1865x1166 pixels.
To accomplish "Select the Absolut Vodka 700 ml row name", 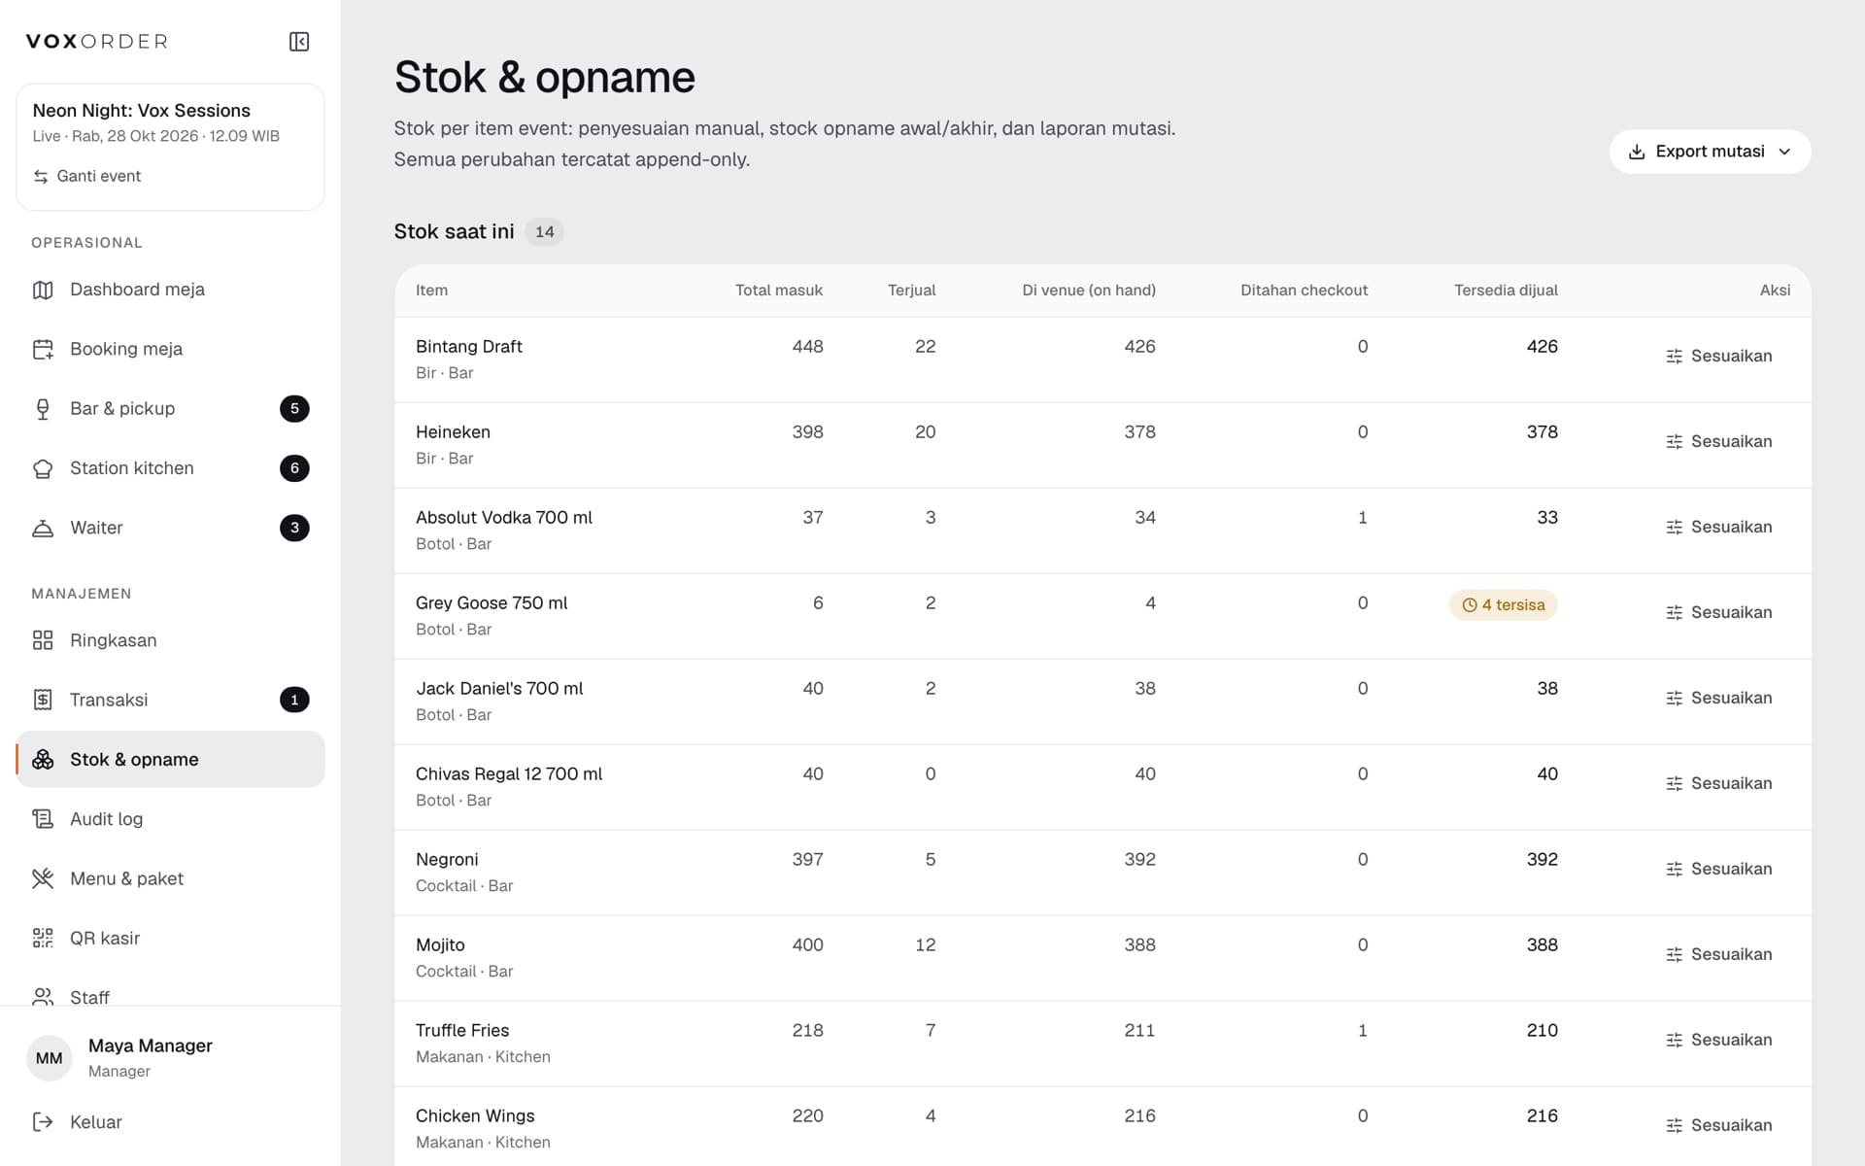I will tap(503, 518).
